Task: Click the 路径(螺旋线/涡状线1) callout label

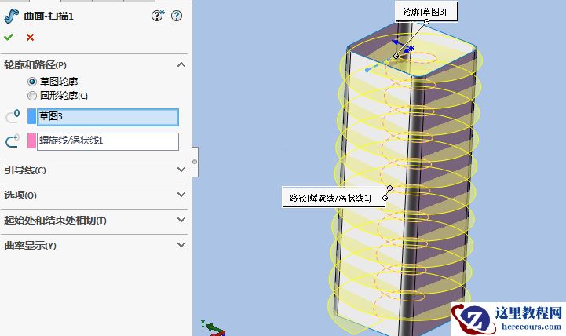Action: point(334,197)
